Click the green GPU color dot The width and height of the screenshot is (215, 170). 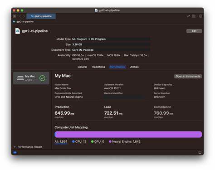[92, 141]
